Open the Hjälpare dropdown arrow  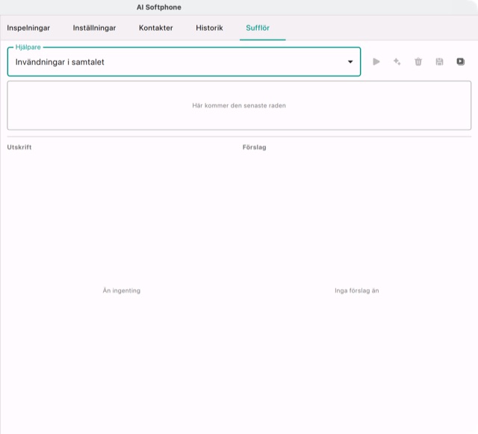point(350,62)
